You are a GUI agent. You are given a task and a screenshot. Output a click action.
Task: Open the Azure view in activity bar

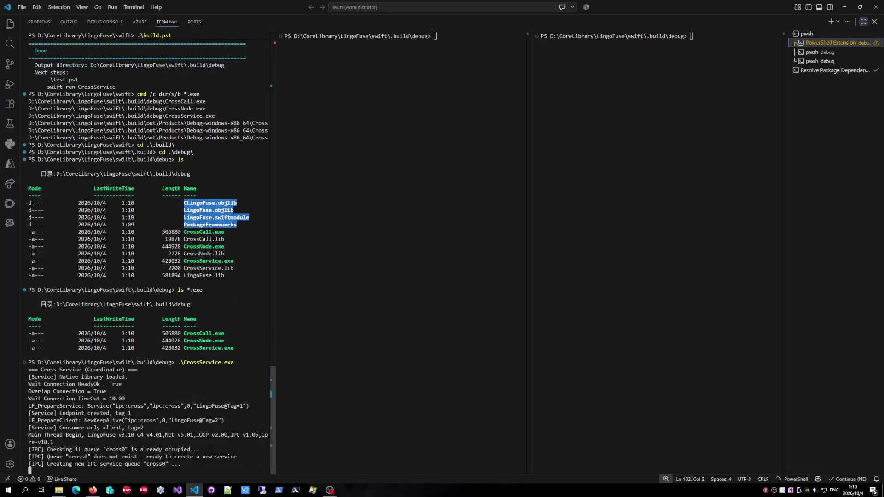(x=10, y=163)
